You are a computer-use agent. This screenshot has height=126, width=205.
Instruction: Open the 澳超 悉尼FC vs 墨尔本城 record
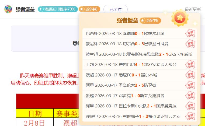click(121, 75)
